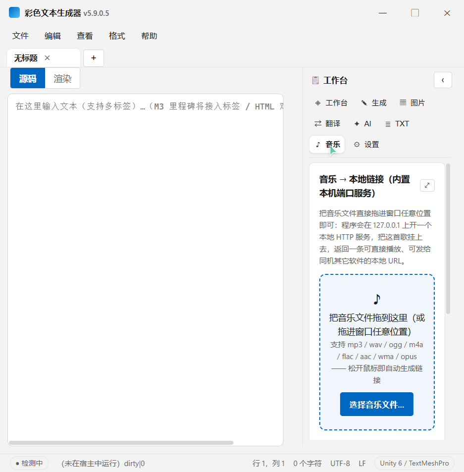Click the 行 1, 列 1 cursor position

[x=268, y=463]
